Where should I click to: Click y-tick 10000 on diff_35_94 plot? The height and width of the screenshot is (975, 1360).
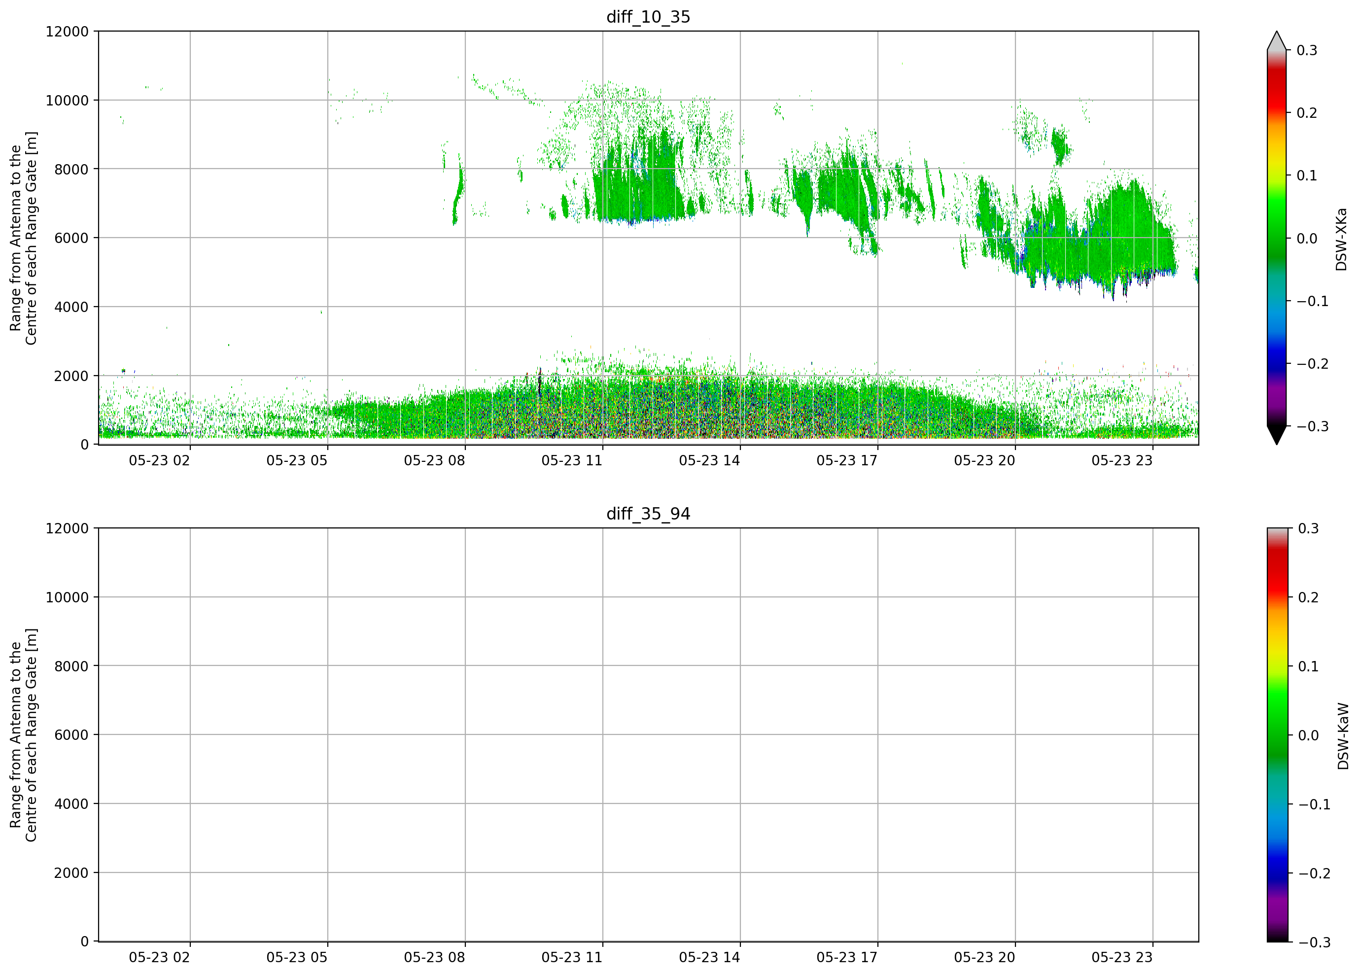pos(67,597)
